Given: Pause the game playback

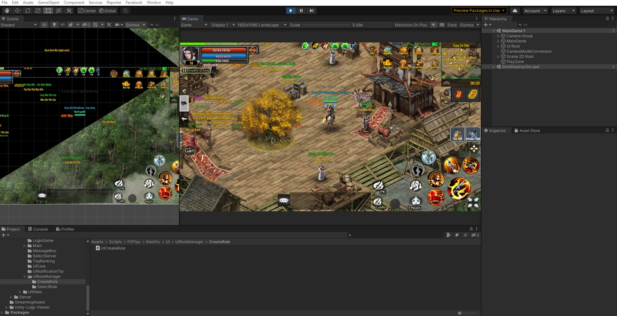Looking at the screenshot, I should pos(301,11).
